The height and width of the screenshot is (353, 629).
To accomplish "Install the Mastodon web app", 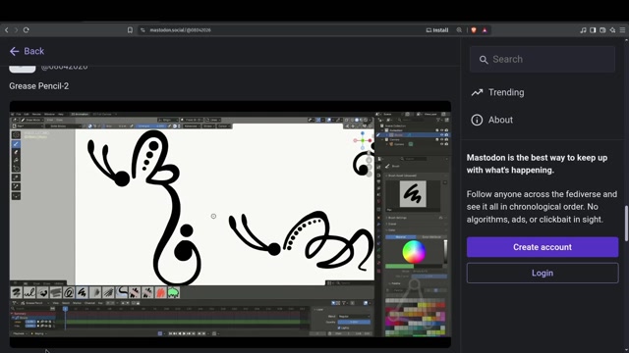I will [x=437, y=30].
